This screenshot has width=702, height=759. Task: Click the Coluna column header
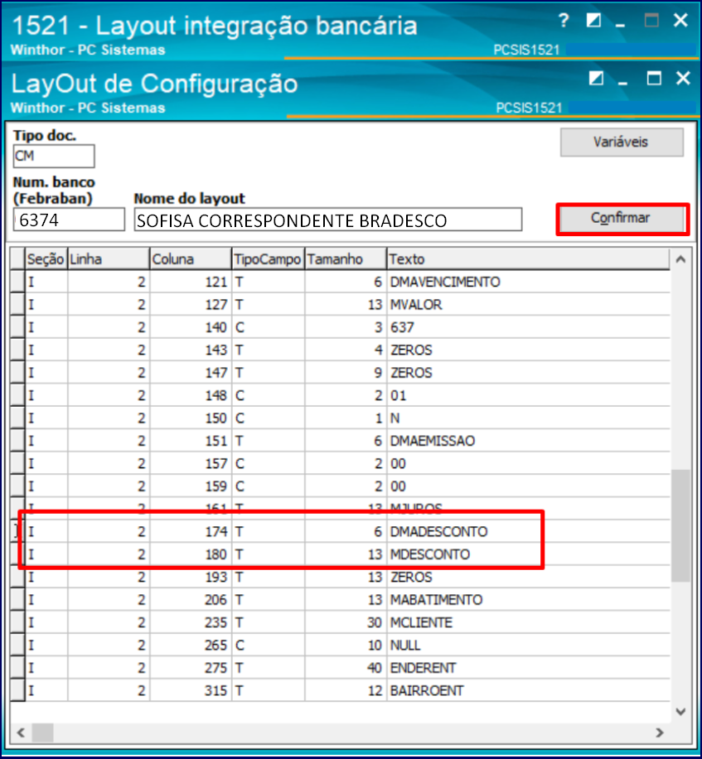[x=191, y=259]
